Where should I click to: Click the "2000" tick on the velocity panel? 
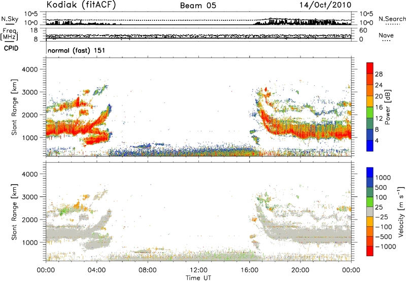[30, 220]
